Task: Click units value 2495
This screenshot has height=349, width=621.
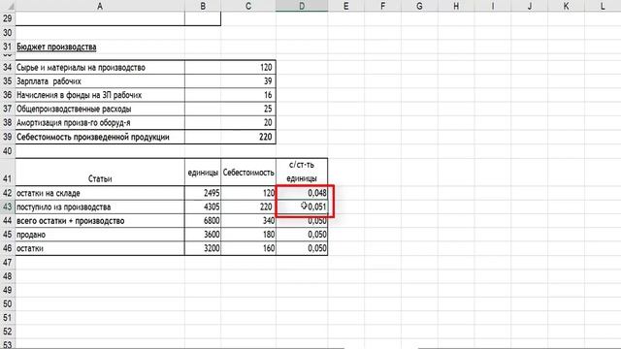Action: pos(203,193)
